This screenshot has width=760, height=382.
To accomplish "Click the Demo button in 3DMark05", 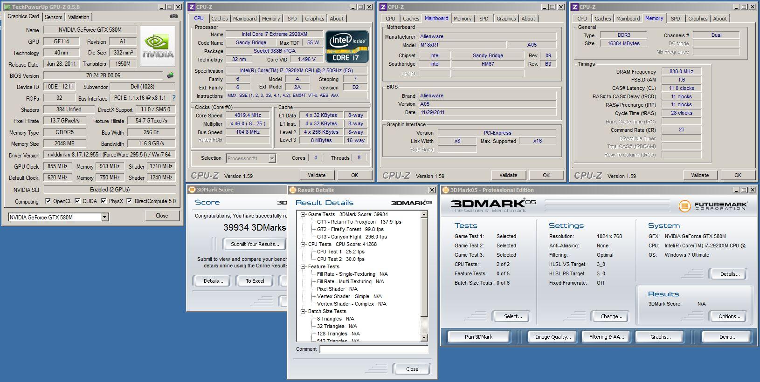I will tap(727, 337).
